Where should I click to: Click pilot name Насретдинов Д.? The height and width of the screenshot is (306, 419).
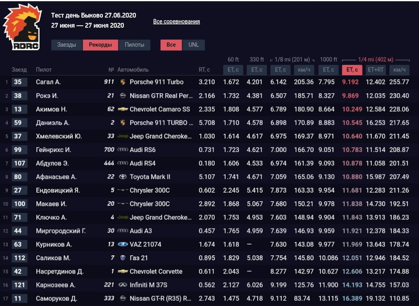point(60,271)
